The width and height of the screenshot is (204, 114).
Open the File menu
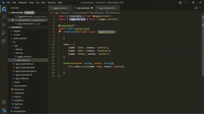pyautogui.click(x=8, y=3)
